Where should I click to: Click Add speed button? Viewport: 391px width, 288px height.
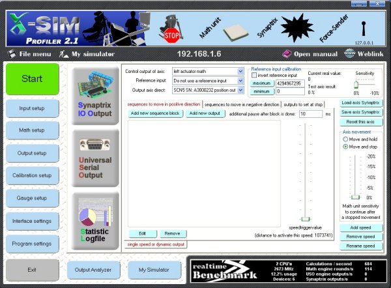pos(360,227)
